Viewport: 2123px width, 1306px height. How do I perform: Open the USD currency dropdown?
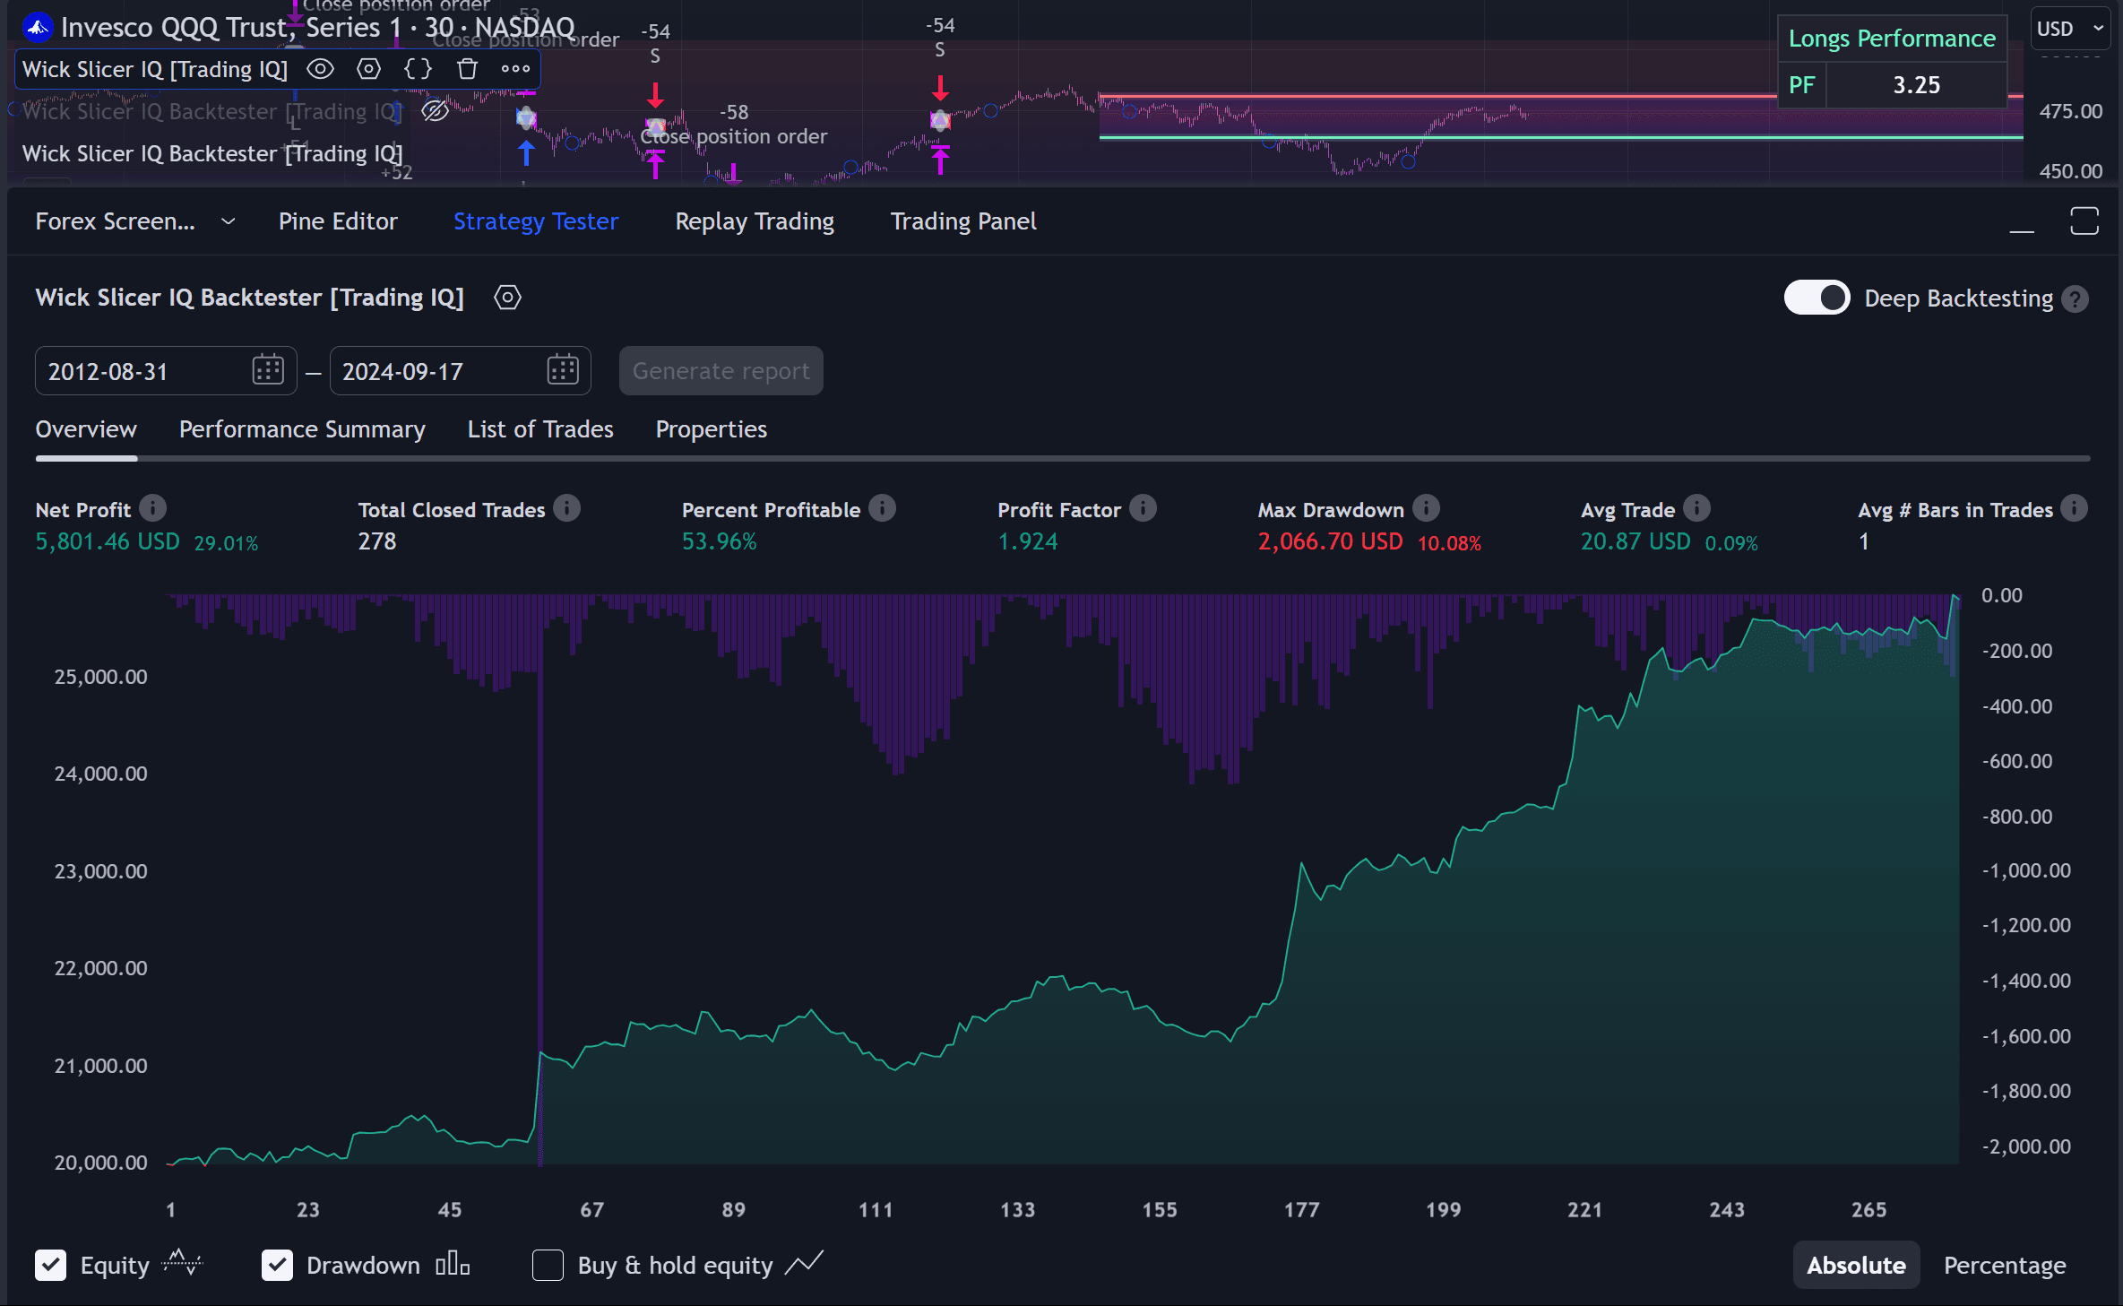click(2068, 29)
